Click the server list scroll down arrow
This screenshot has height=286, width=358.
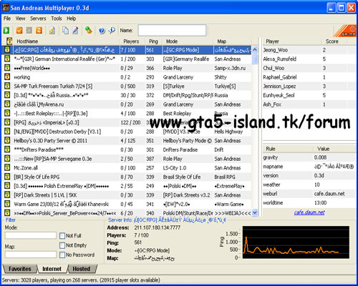(255, 212)
